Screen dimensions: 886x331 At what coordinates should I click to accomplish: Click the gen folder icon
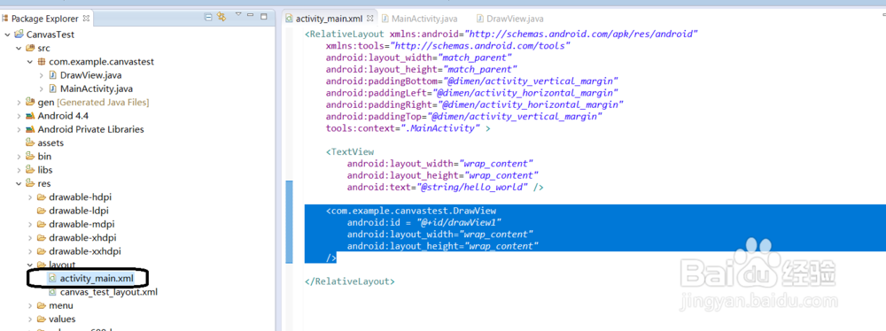pos(30,103)
